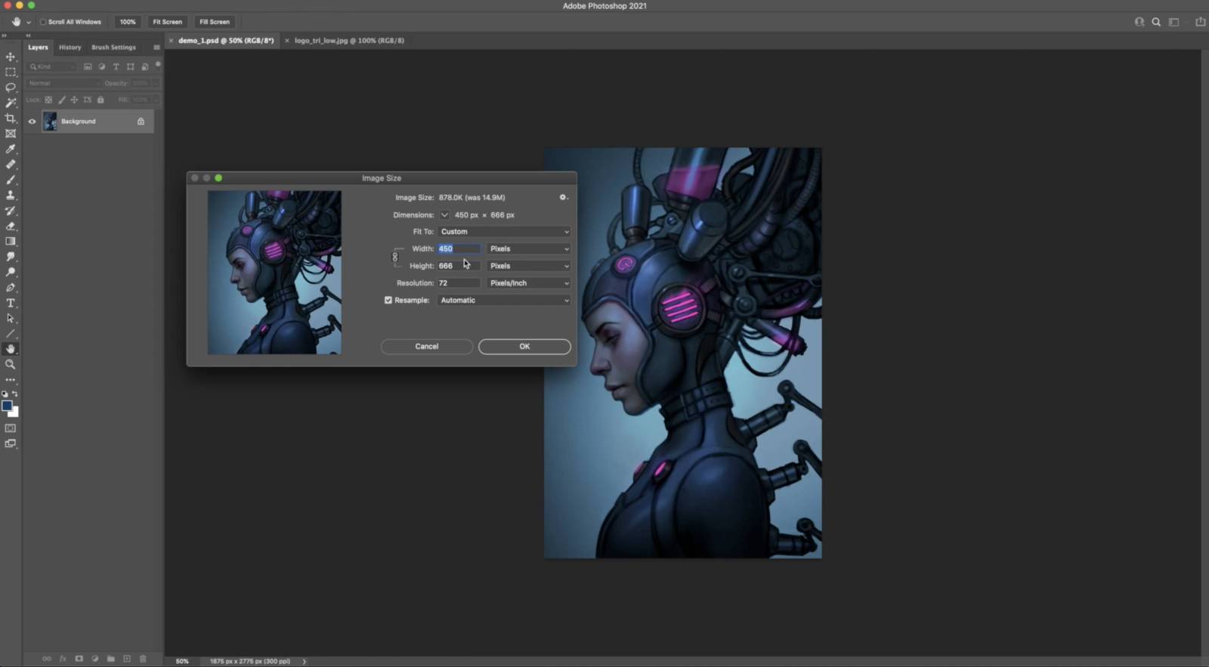Image resolution: width=1209 pixels, height=667 pixels.
Task: Switch to the History panel tab
Action: click(x=70, y=47)
